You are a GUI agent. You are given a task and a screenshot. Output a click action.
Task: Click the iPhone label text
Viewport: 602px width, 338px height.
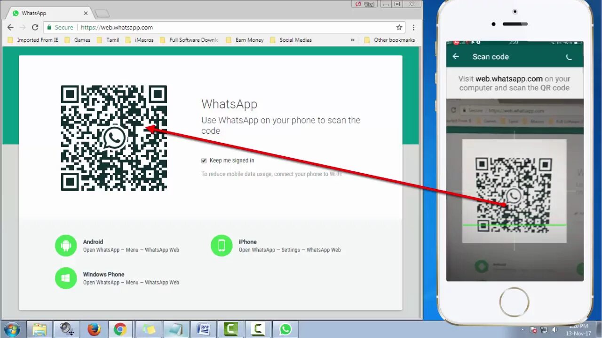(247, 242)
